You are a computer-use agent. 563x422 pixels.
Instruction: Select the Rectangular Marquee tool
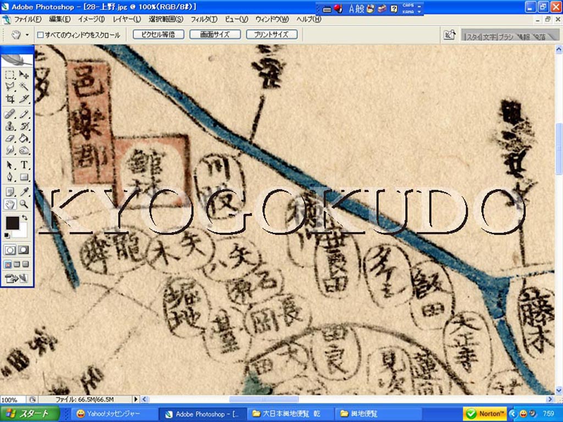10,75
